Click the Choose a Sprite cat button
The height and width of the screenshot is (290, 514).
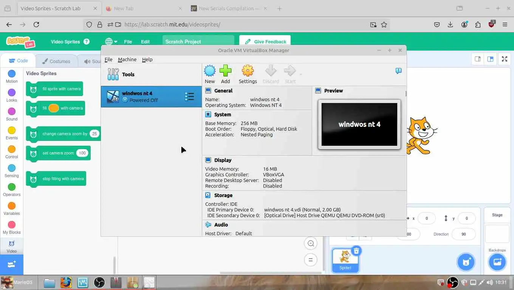coord(466,262)
